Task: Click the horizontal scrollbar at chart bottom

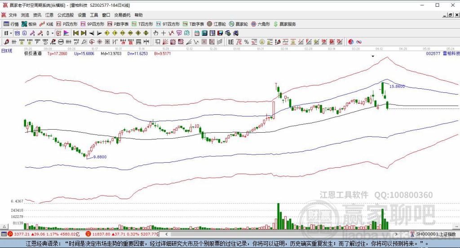Action: [279, 234]
